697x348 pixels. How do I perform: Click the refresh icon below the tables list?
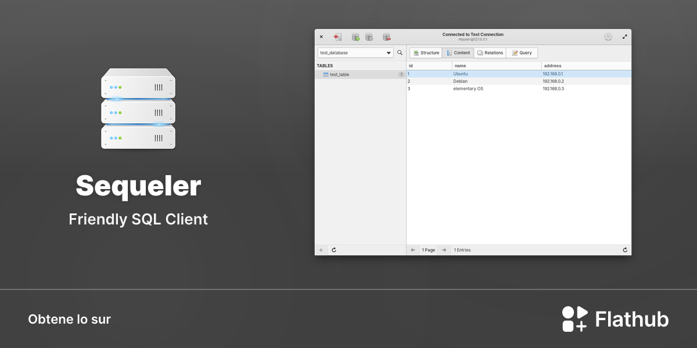tap(334, 250)
